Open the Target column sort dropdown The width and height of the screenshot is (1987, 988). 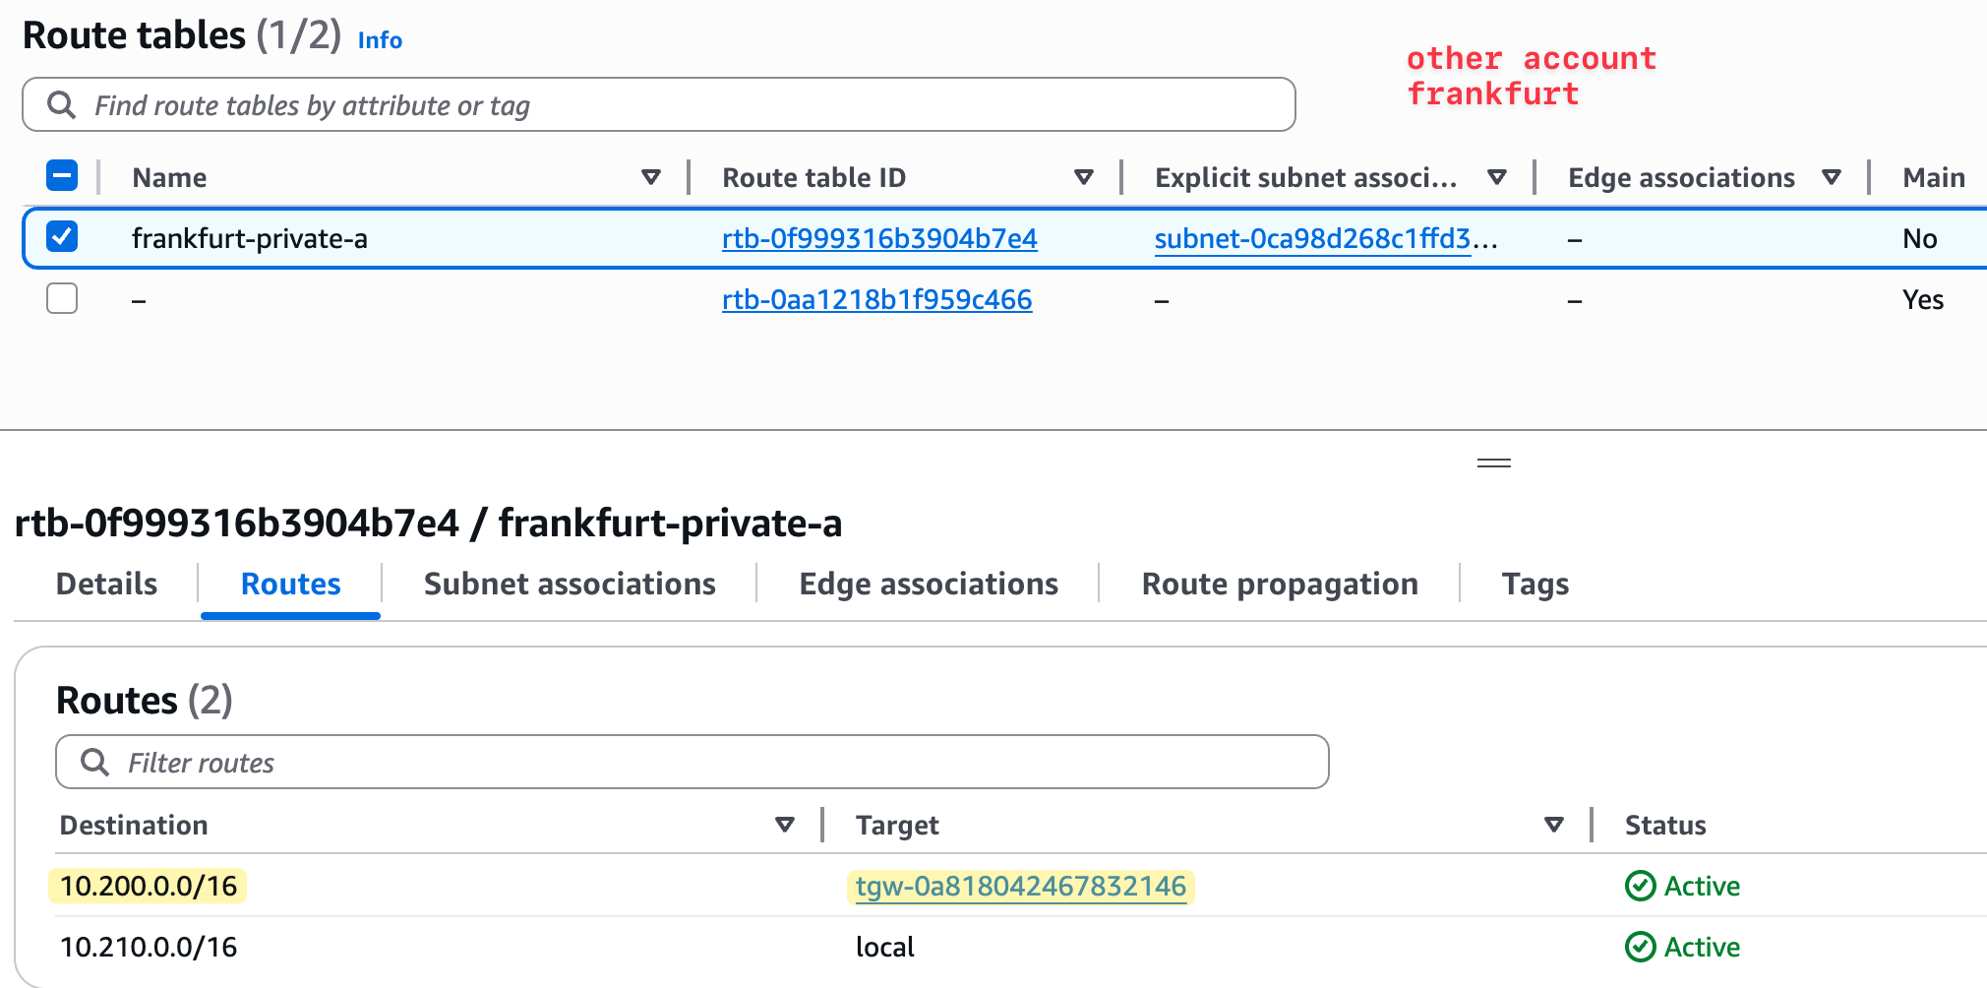click(x=1554, y=825)
